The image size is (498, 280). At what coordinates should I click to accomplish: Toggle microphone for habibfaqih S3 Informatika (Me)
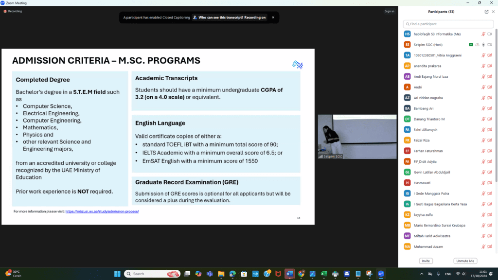coord(483,34)
